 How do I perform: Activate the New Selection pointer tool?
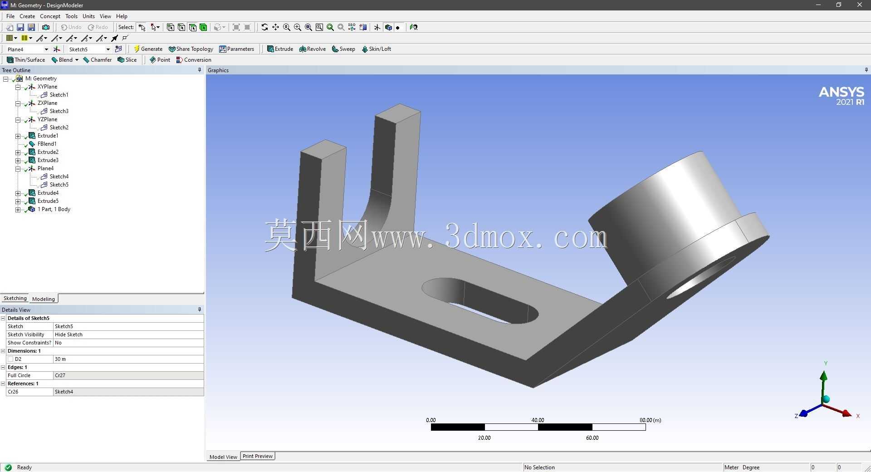[x=142, y=27]
